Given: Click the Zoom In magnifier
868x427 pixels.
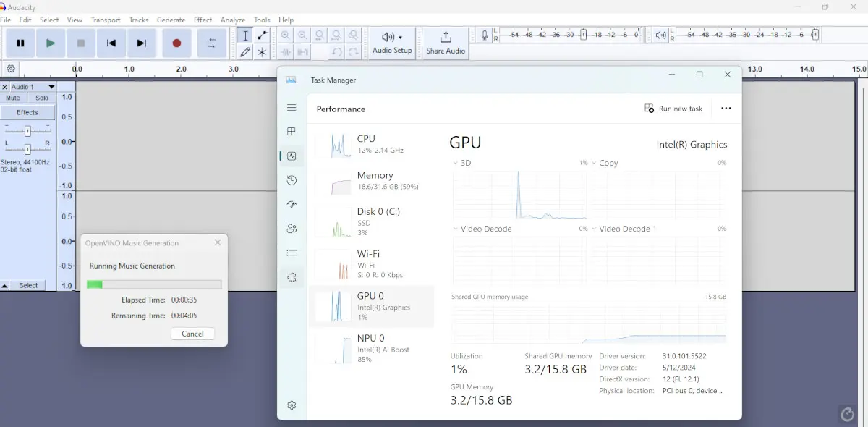Looking at the screenshot, I should [x=286, y=35].
